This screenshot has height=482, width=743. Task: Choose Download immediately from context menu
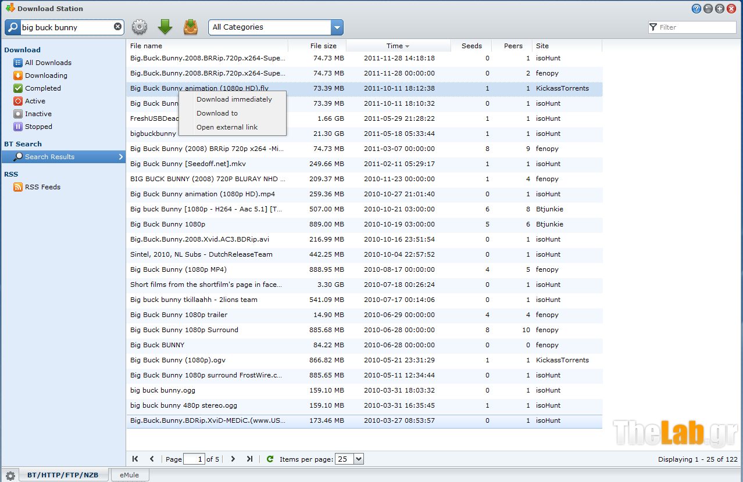(234, 99)
